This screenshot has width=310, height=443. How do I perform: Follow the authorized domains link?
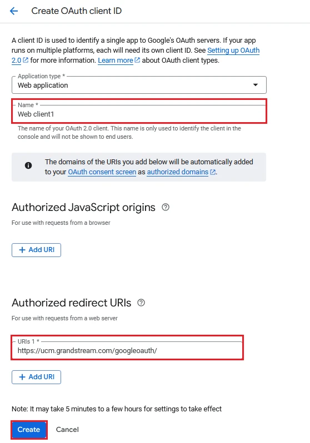coord(178,172)
